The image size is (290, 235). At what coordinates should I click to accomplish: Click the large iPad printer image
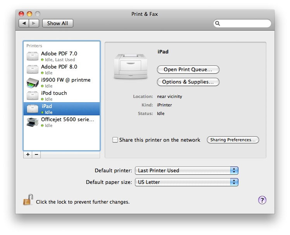coord(131,66)
